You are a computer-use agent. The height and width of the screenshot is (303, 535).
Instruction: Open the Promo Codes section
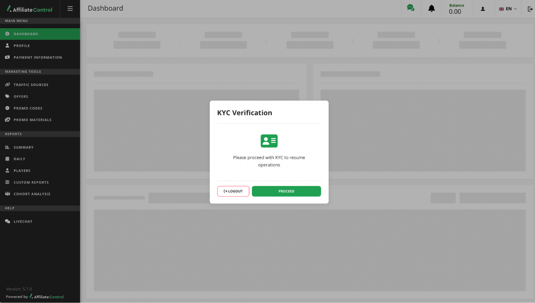pyautogui.click(x=28, y=108)
